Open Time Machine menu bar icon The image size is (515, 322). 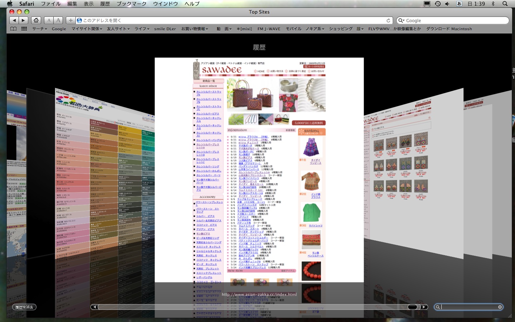click(437, 4)
